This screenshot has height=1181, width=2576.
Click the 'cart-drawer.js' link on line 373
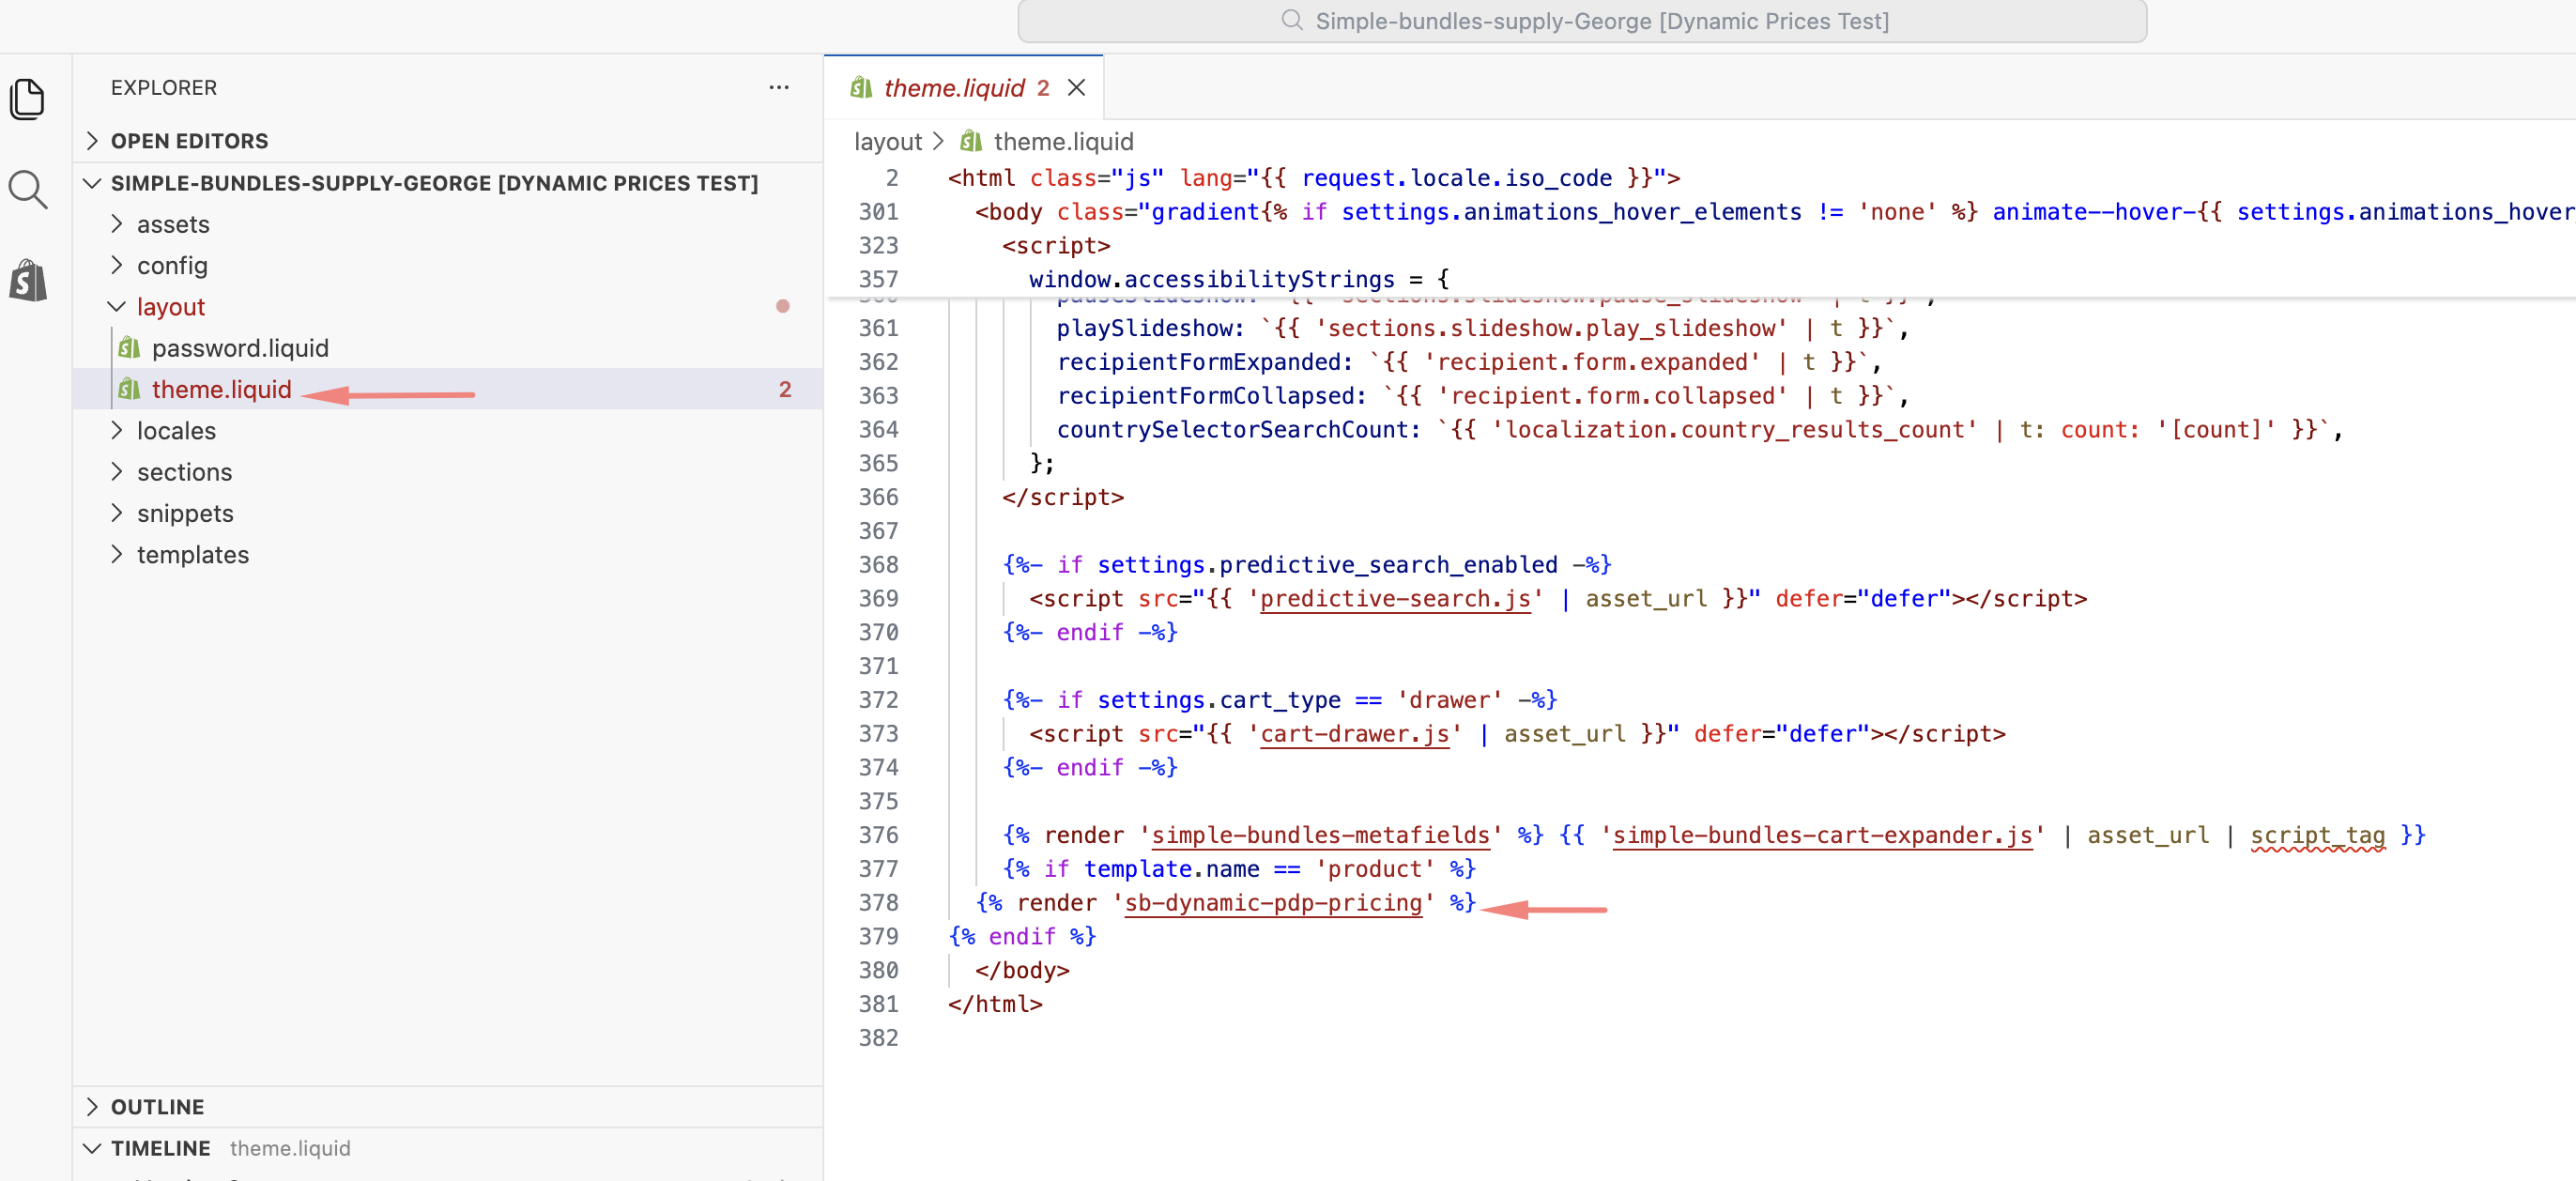[1354, 734]
